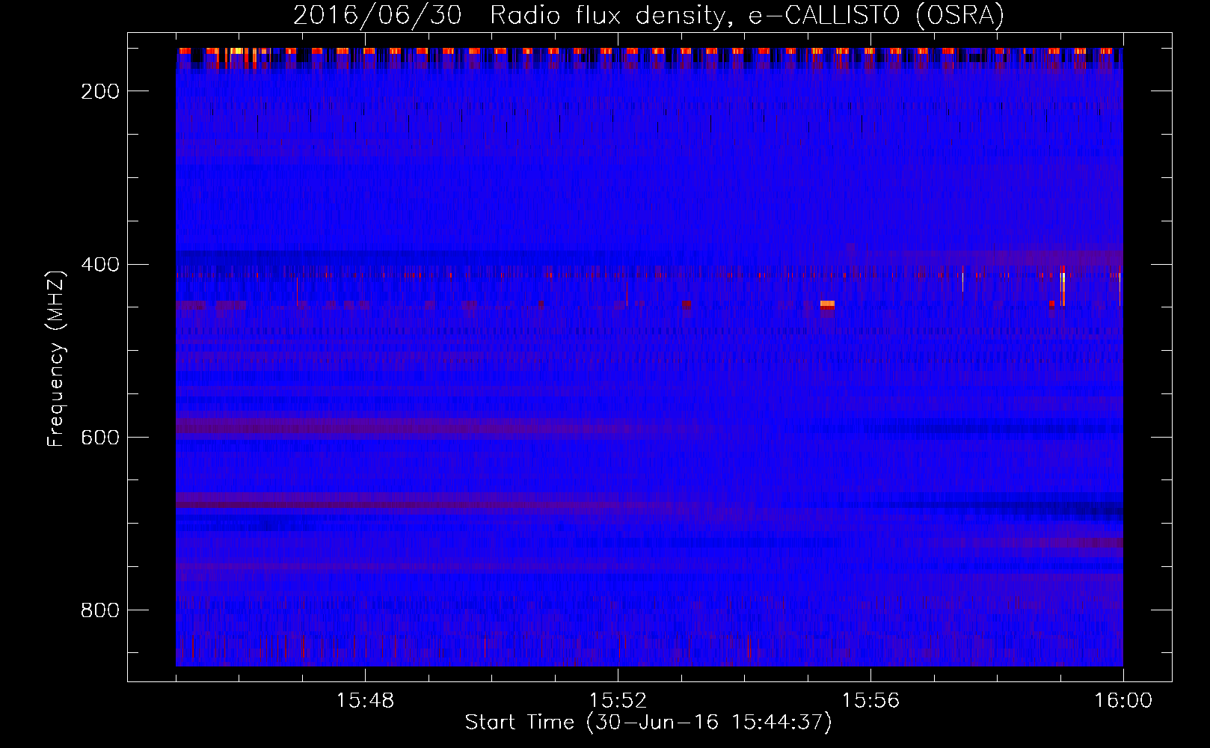Click the 15:56 time tick label

pos(870,701)
